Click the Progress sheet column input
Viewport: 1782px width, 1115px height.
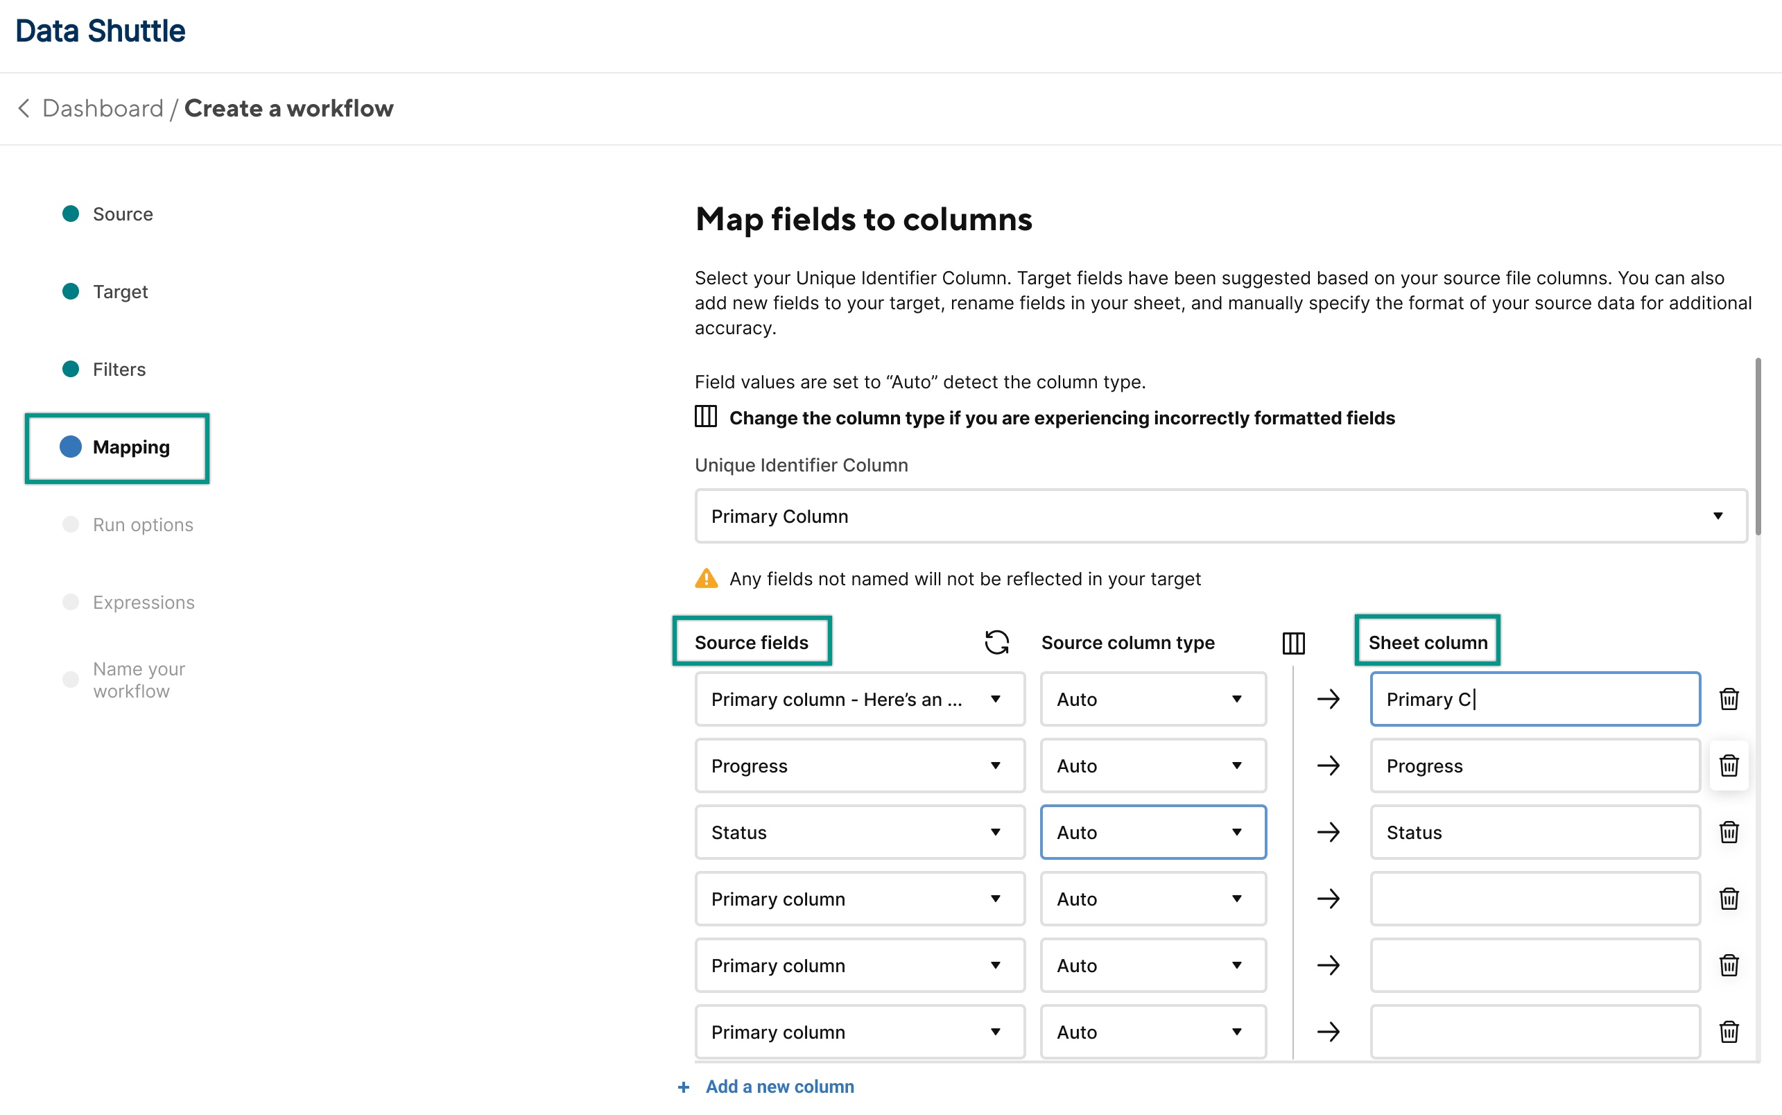coord(1534,765)
